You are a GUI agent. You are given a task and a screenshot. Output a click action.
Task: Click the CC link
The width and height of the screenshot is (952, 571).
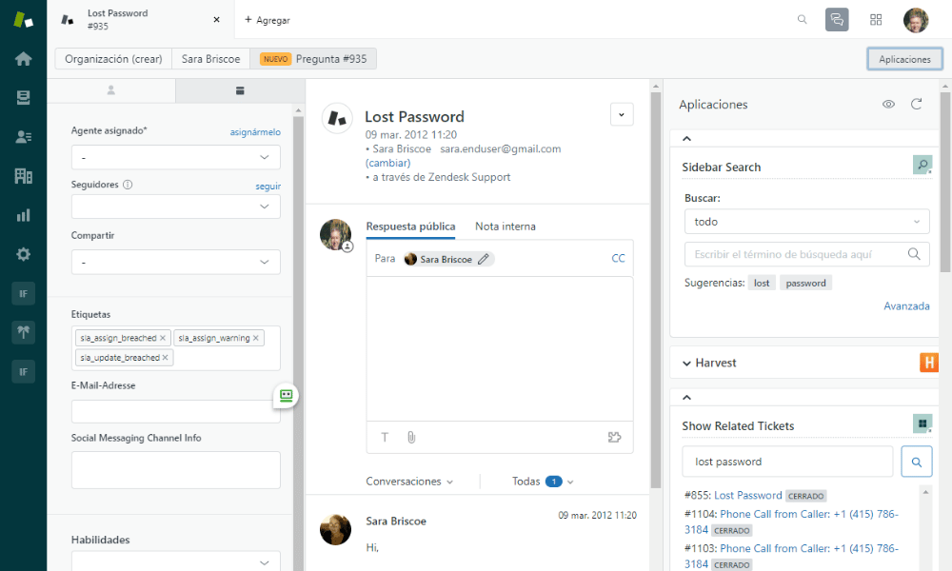pos(618,259)
